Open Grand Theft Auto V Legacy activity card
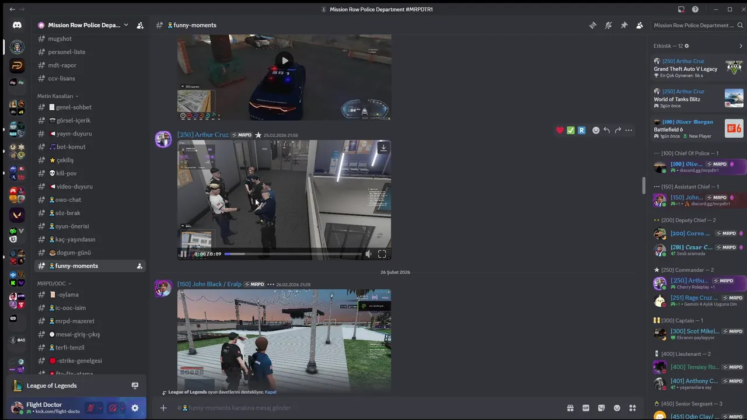This screenshot has width=747, height=420. tap(698, 69)
